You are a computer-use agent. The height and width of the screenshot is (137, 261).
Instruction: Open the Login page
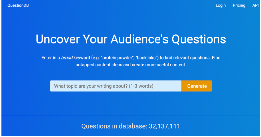click(220, 5)
